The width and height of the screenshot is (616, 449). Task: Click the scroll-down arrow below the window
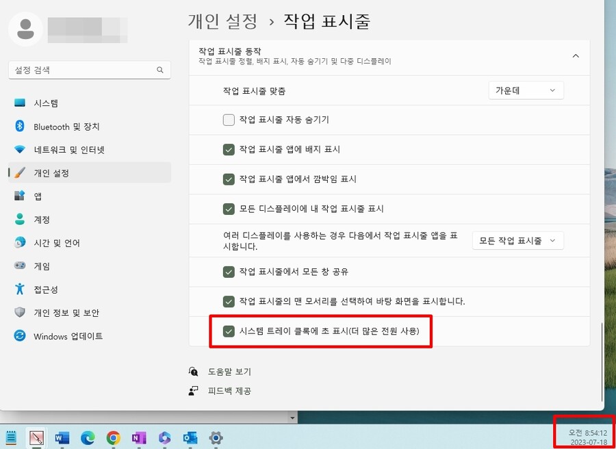pyautogui.click(x=292, y=418)
